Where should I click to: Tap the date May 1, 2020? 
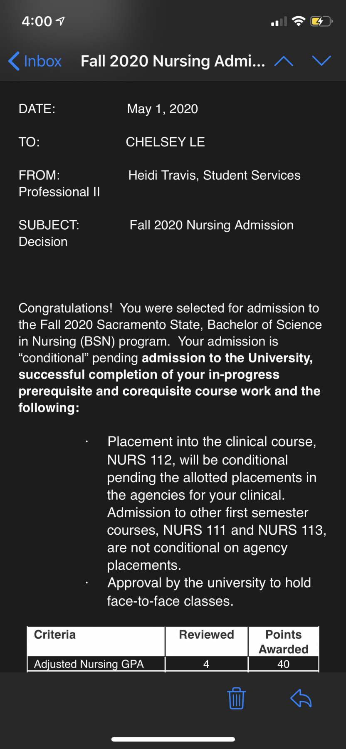point(163,109)
